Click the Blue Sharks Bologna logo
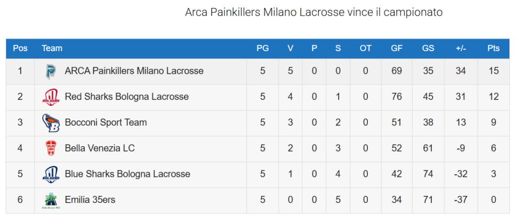Screen dimensions: 516x217 click(x=51, y=174)
